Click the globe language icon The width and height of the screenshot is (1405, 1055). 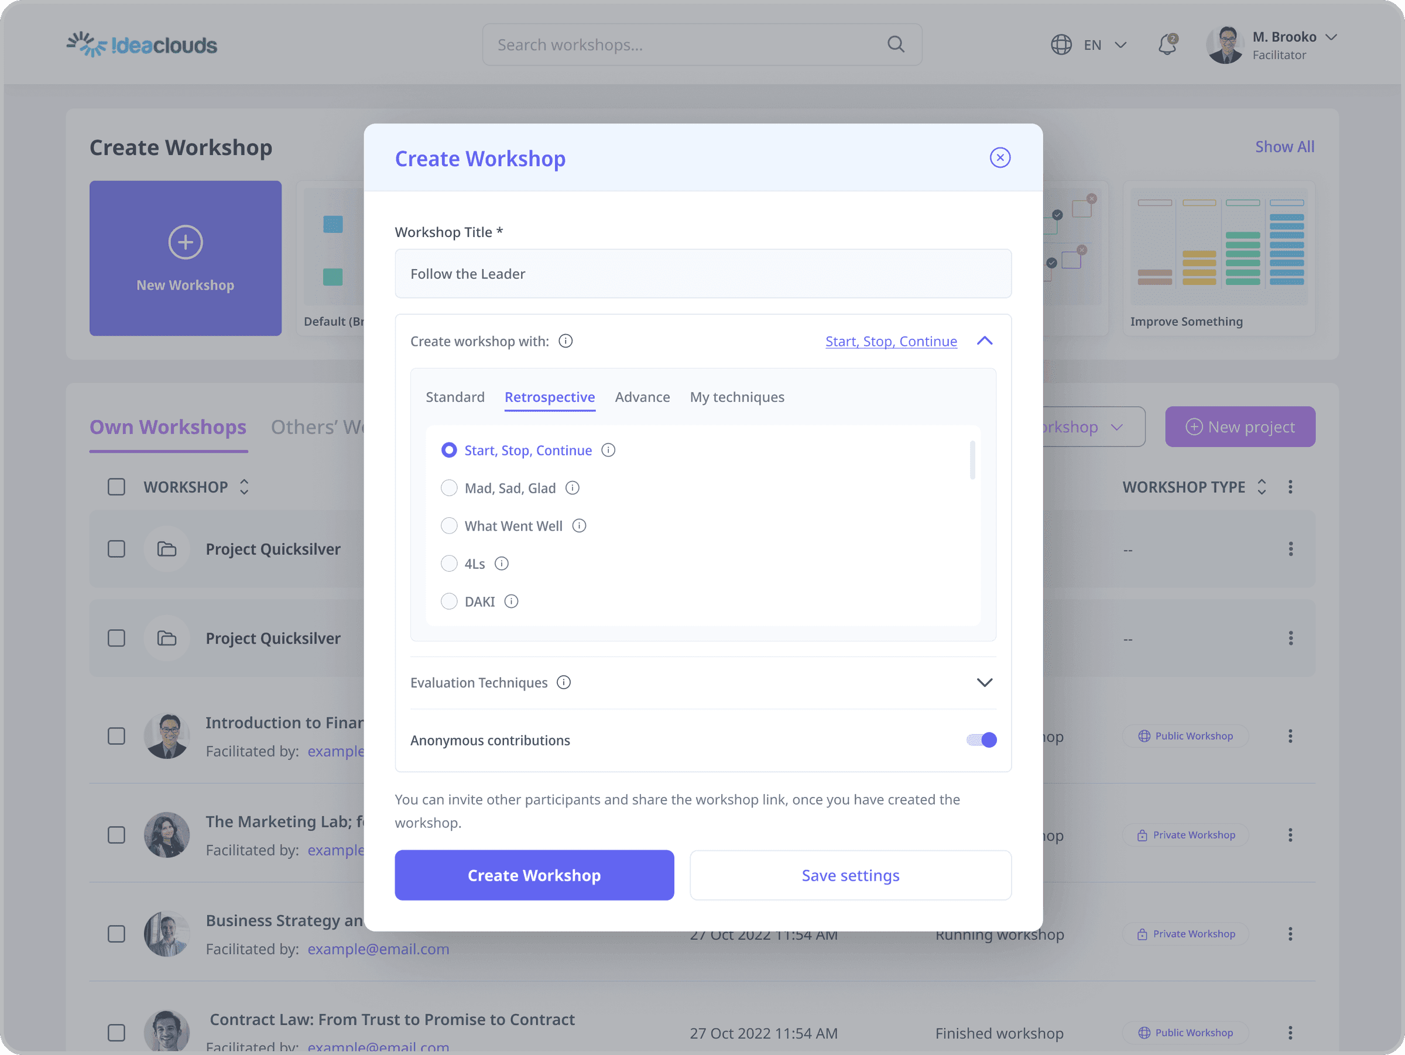1061,44
